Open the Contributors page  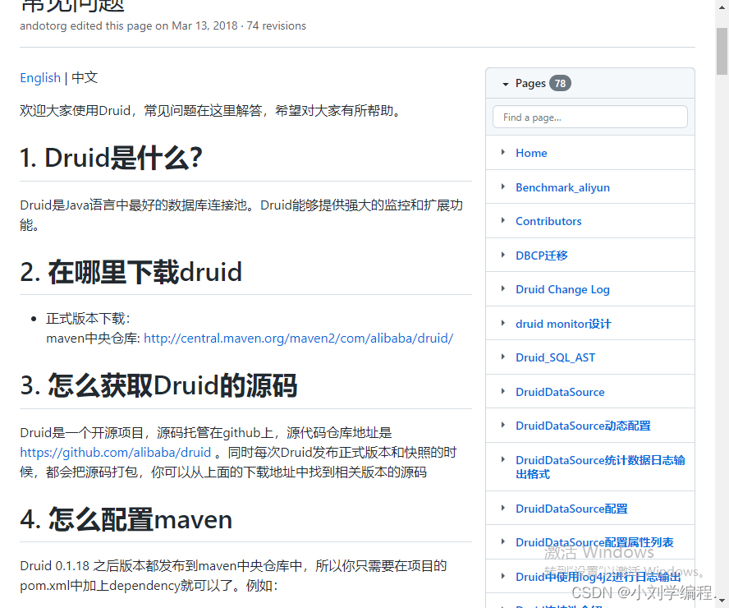[x=548, y=220]
